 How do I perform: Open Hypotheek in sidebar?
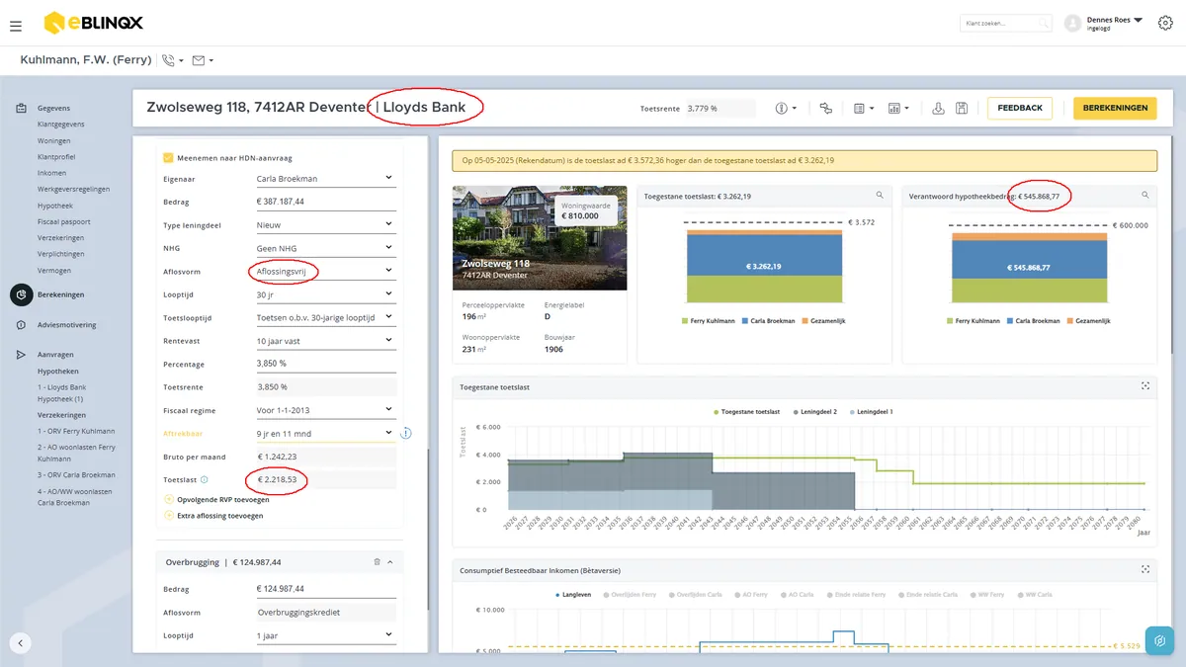click(x=53, y=206)
